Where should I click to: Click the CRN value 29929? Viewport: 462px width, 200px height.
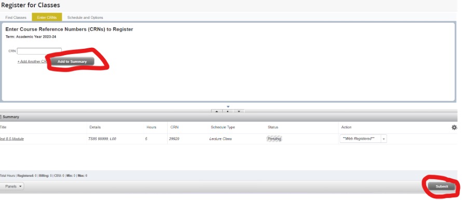pyautogui.click(x=174, y=139)
